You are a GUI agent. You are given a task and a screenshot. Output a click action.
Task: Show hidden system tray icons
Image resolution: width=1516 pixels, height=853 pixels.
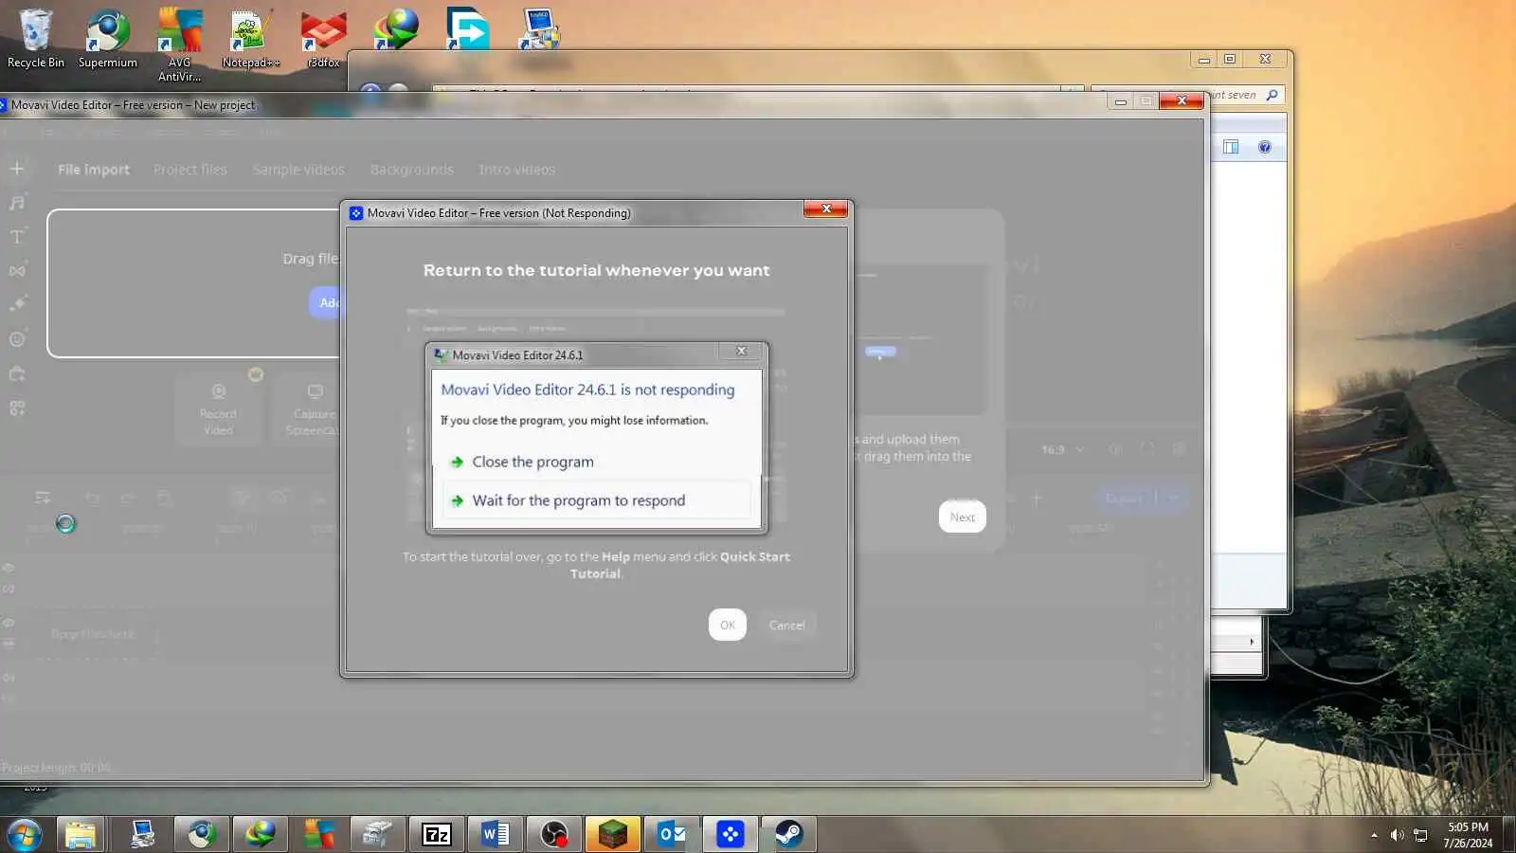(1374, 835)
